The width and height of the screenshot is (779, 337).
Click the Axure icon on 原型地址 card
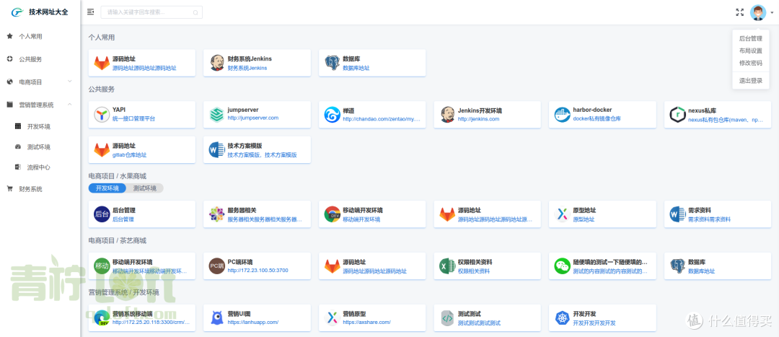click(x=563, y=214)
